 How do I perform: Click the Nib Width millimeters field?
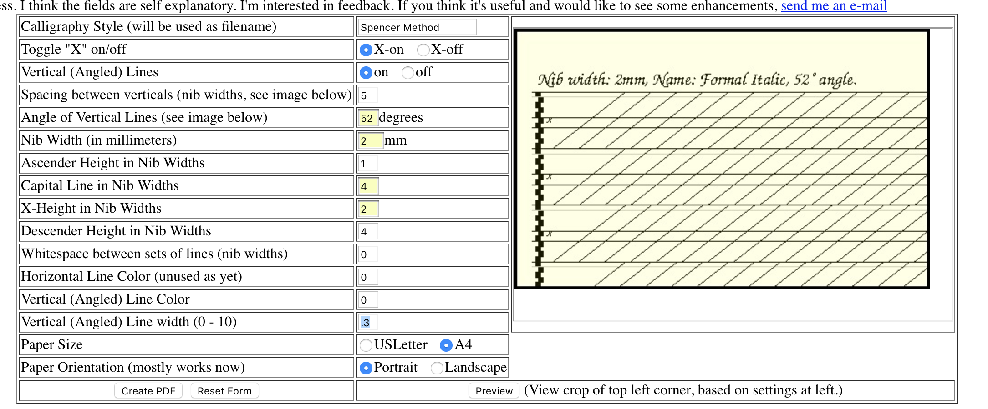tap(370, 141)
